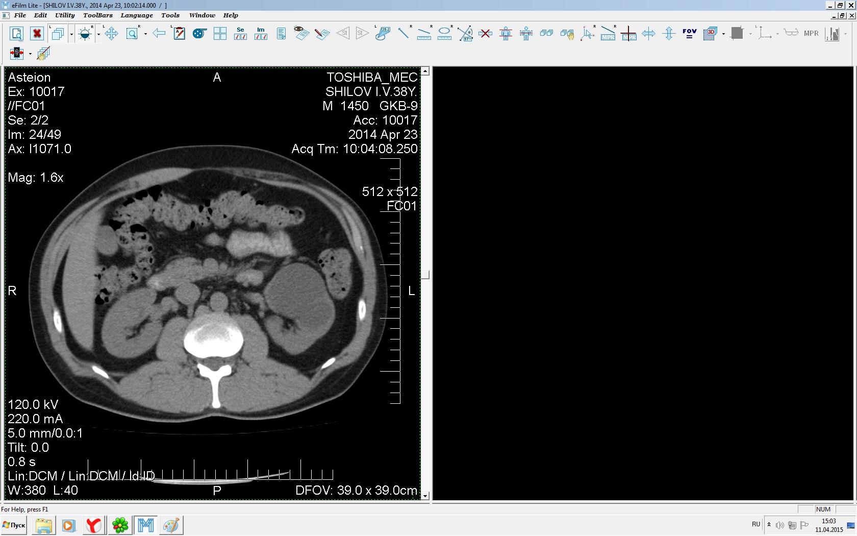Image resolution: width=857 pixels, height=536 pixels.
Task: Open the cine film reel tool
Action: pyautogui.click(x=199, y=34)
